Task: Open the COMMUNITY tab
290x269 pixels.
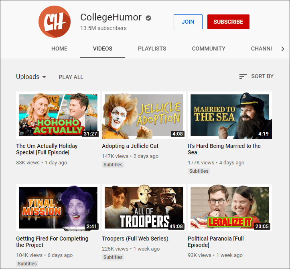Action: pyautogui.click(x=209, y=49)
